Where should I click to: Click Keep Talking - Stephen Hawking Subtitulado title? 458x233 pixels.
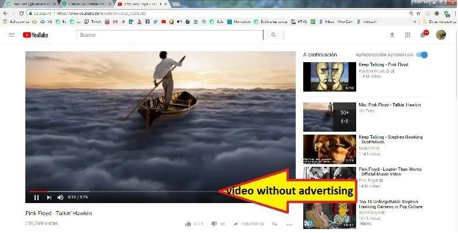coord(391,139)
